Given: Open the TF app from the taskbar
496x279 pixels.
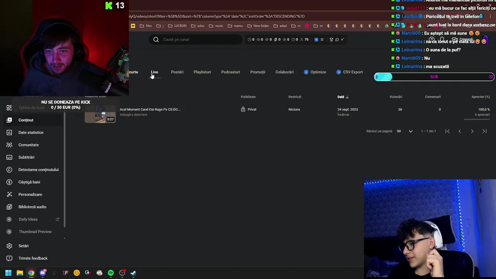Looking at the screenshot, I should point(65,273).
